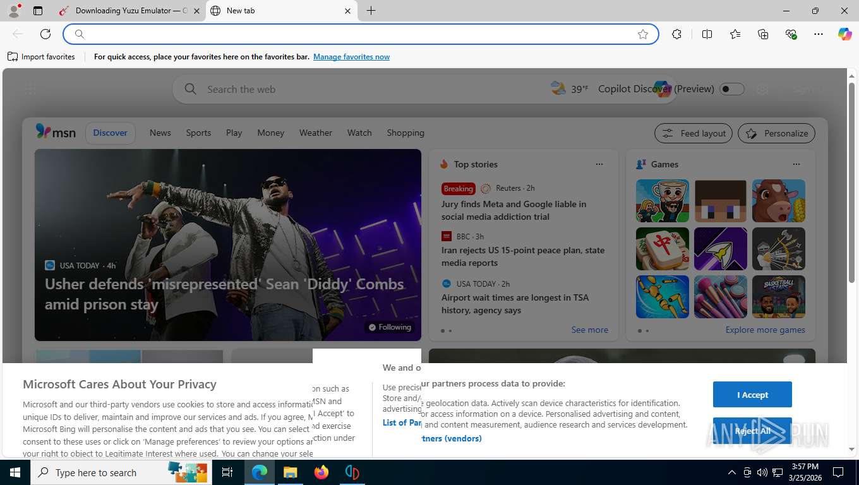Open the makeup brushes game thumbnail
This screenshot has height=485, width=859.
pos(721,297)
